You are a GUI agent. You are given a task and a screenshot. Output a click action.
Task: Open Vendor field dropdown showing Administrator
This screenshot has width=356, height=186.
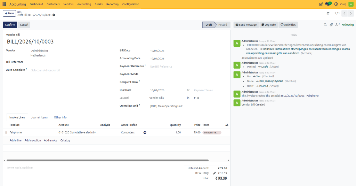click(x=73, y=51)
